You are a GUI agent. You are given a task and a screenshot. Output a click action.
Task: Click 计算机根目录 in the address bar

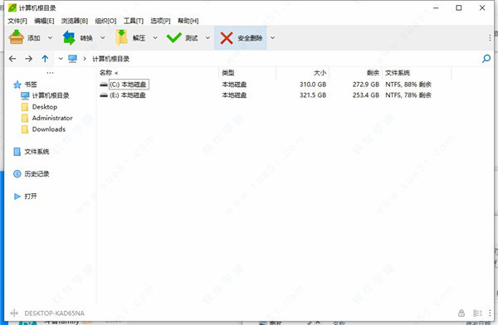pos(111,59)
